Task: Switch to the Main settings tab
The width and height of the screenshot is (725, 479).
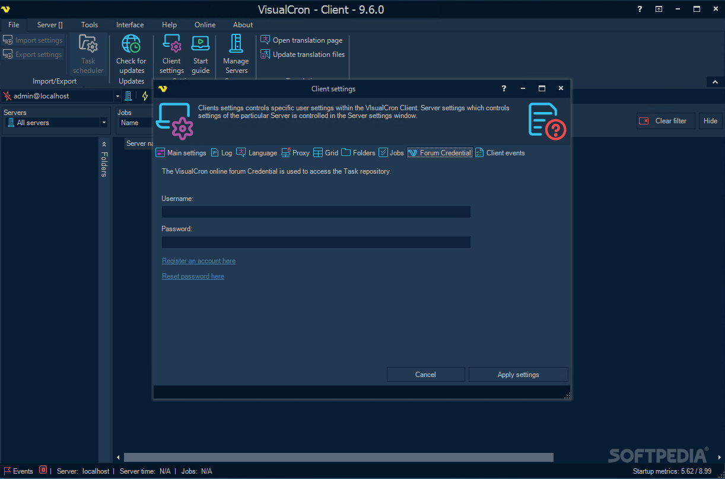Action: point(181,153)
